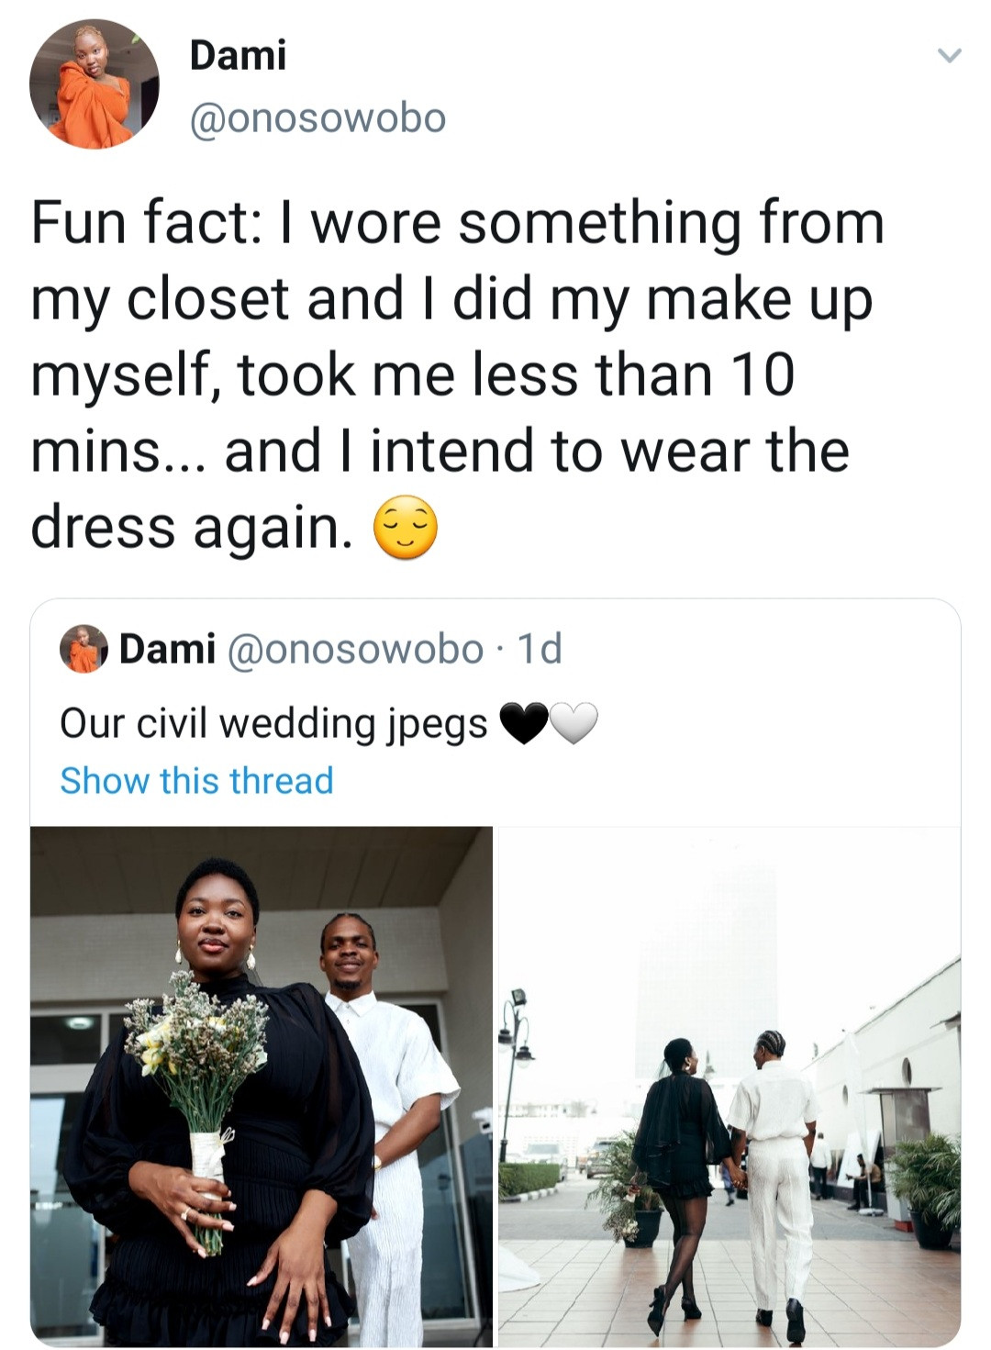Image resolution: width=991 pixels, height=1350 pixels.
Task: Click the "Fun fact" main tweet text
Action: pyautogui.click(x=457, y=374)
